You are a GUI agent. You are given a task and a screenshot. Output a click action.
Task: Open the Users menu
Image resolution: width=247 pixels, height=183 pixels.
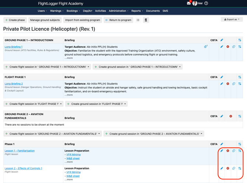coord(42,11)
